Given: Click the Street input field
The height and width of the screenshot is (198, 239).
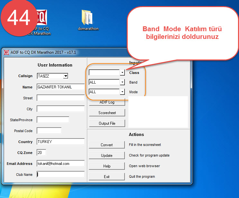Looking at the screenshot, I should point(60,98).
